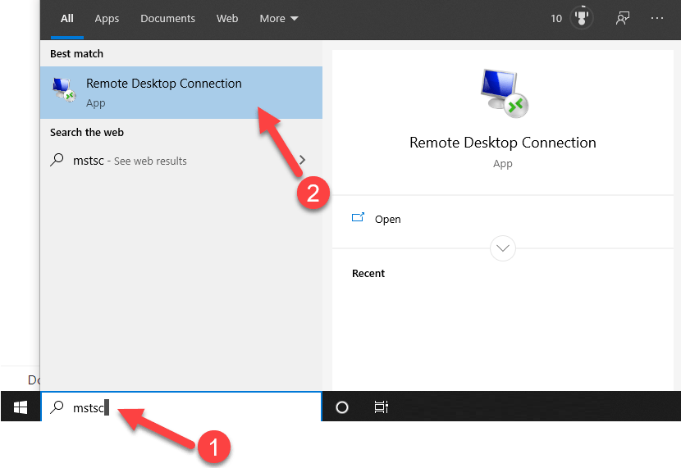
Task: Open the three-dot search options menu
Action: [657, 18]
